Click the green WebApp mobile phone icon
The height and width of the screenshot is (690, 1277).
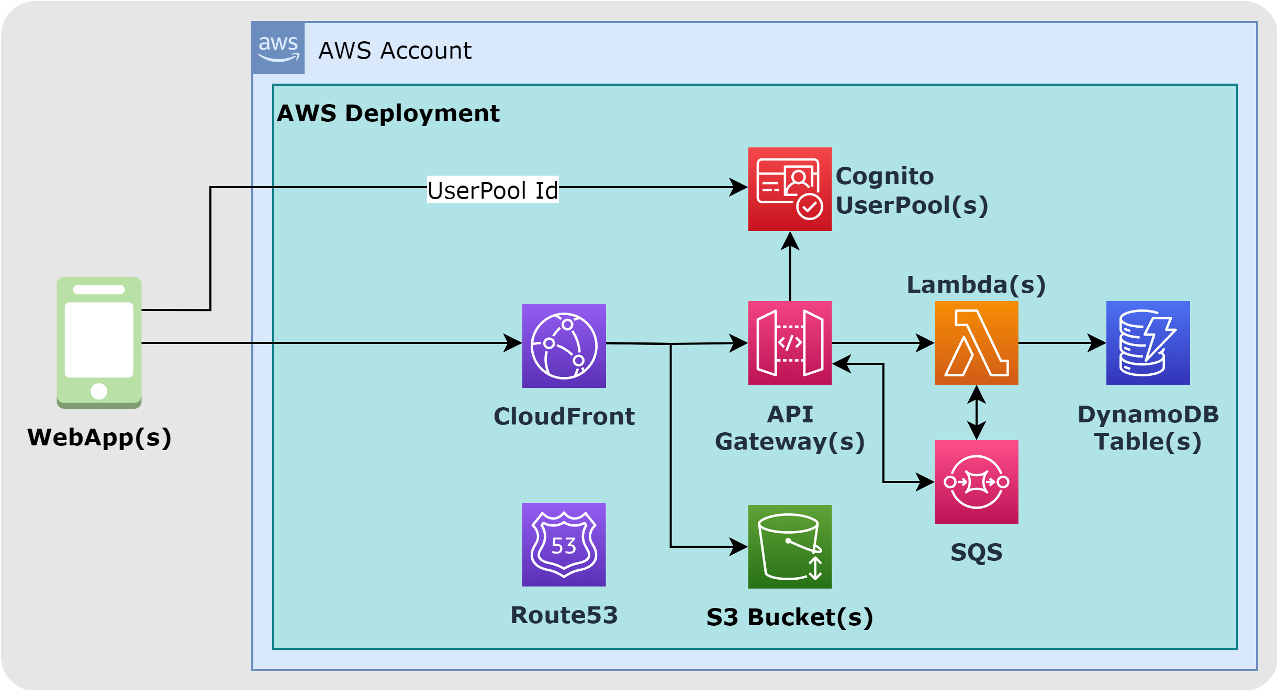99,342
